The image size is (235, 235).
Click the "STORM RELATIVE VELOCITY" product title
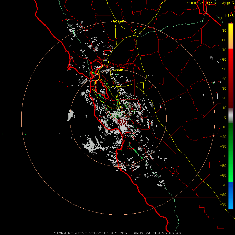click(x=81, y=233)
